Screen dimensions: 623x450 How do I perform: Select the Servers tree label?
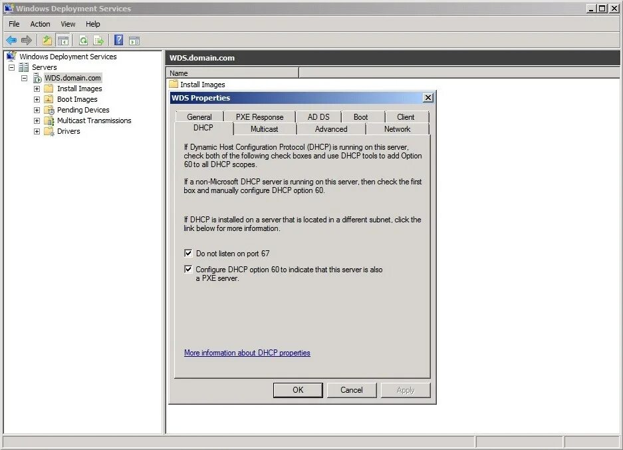(x=45, y=67)
